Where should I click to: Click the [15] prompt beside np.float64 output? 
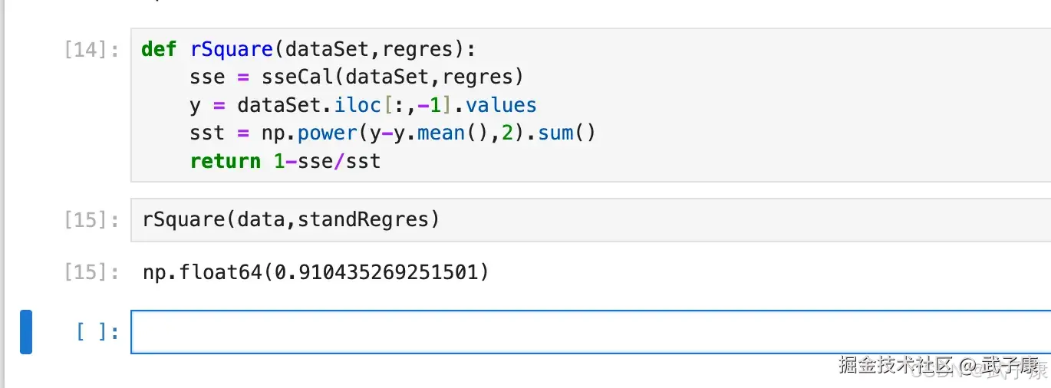click(92, 272)
